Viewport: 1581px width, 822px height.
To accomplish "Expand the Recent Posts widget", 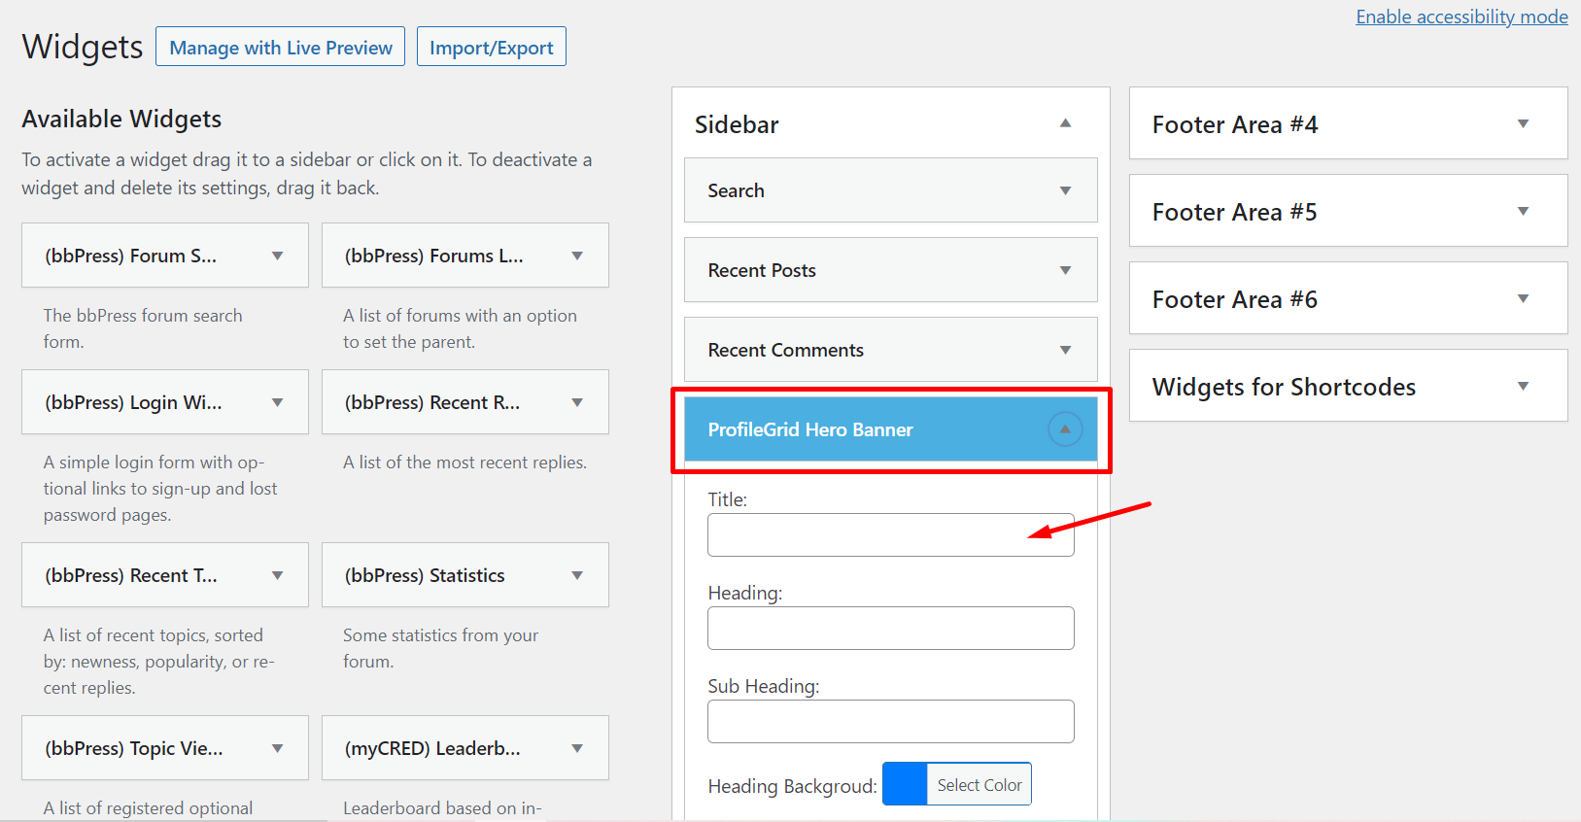I will (x=1065, y=270).
